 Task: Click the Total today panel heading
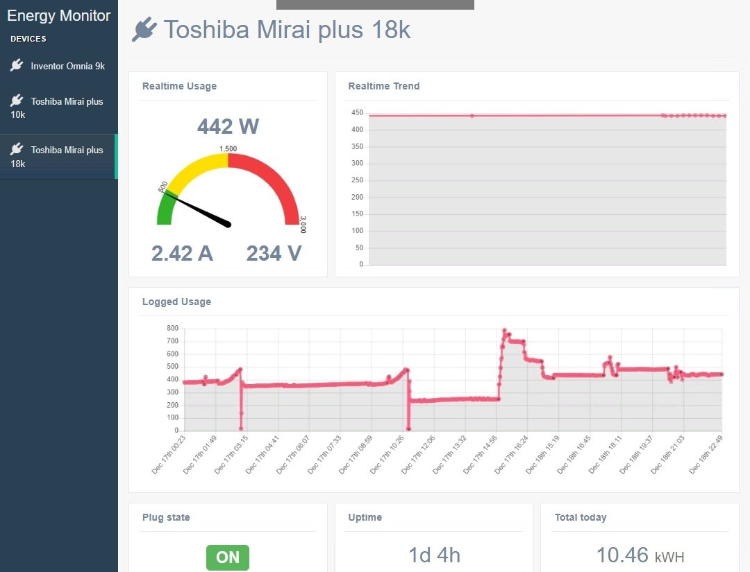tap(580, 517)
